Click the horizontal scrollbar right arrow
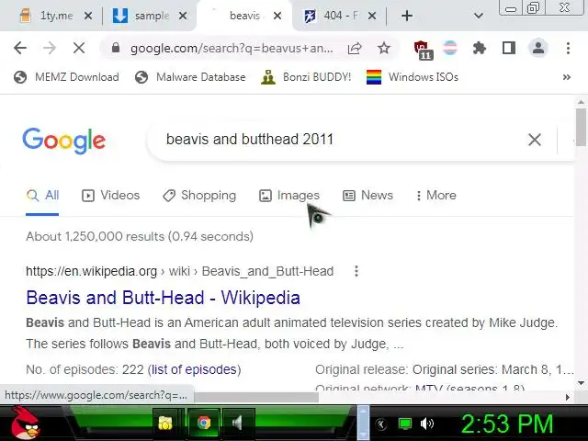Image resolution: width=588 pixels, height=441 pixels. tap(567, 397)
